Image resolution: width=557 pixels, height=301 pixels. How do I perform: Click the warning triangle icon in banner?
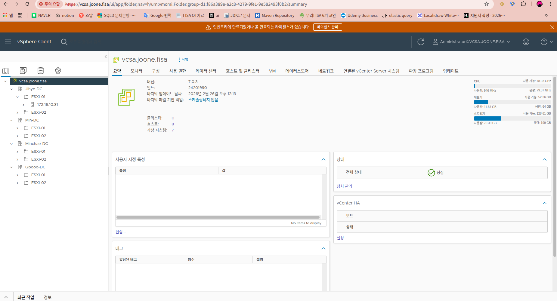208,27
